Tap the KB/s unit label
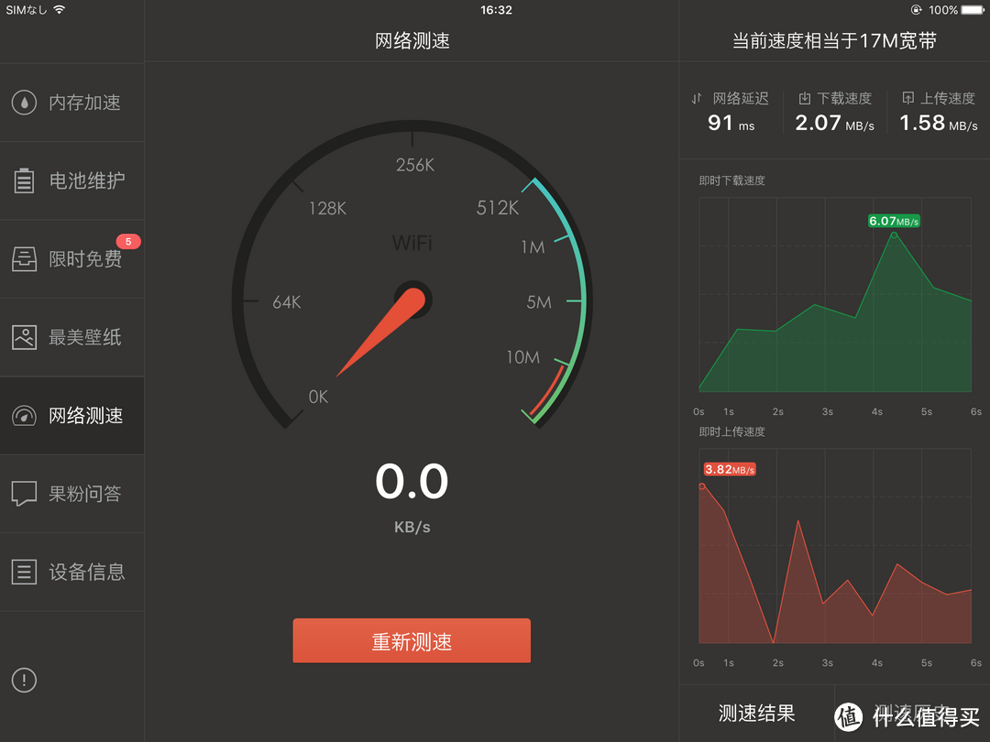The height and width of the screenshot is (742, 990). 412,527
